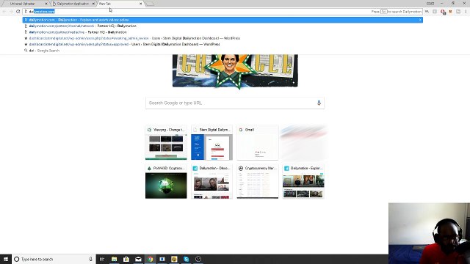Open the Cryptocurrency Market tile

pyautogui.click(x=258, y=181)
